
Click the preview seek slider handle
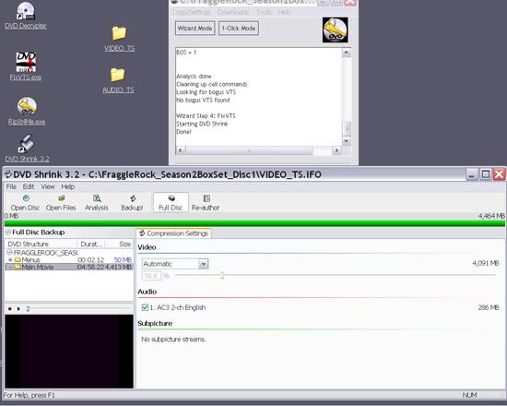[28, 309]
